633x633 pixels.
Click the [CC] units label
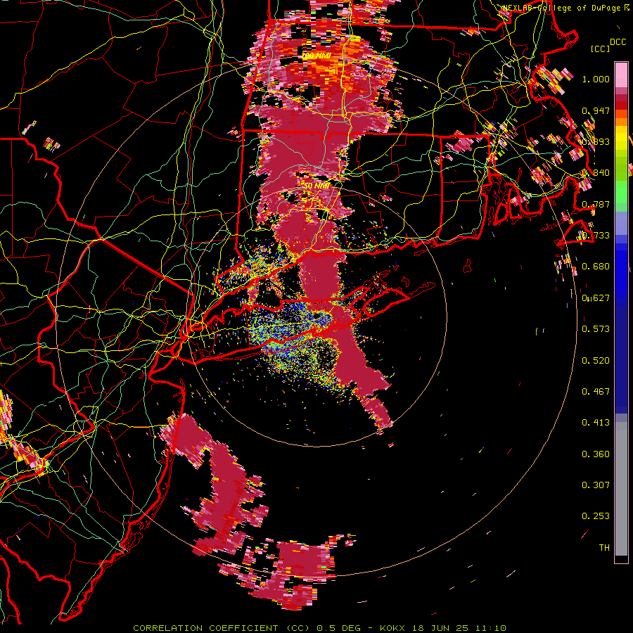tap(600, 49)
